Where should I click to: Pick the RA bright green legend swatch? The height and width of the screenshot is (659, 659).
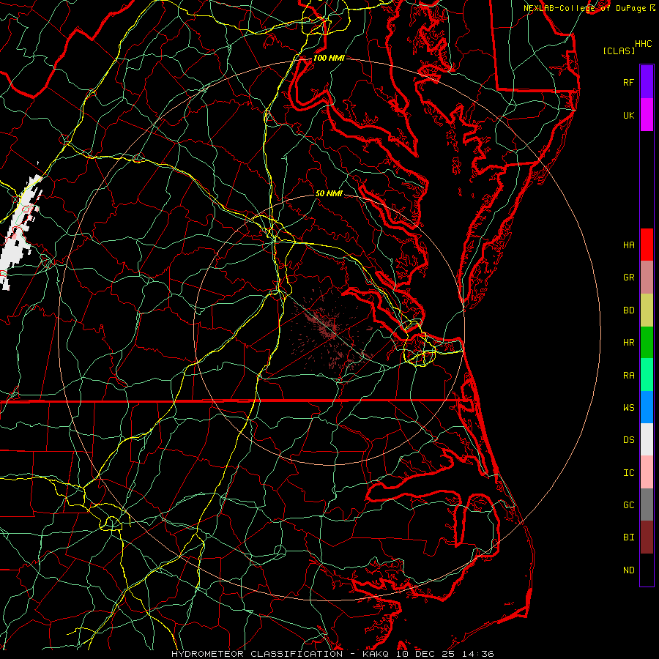(x=647, y=375)
